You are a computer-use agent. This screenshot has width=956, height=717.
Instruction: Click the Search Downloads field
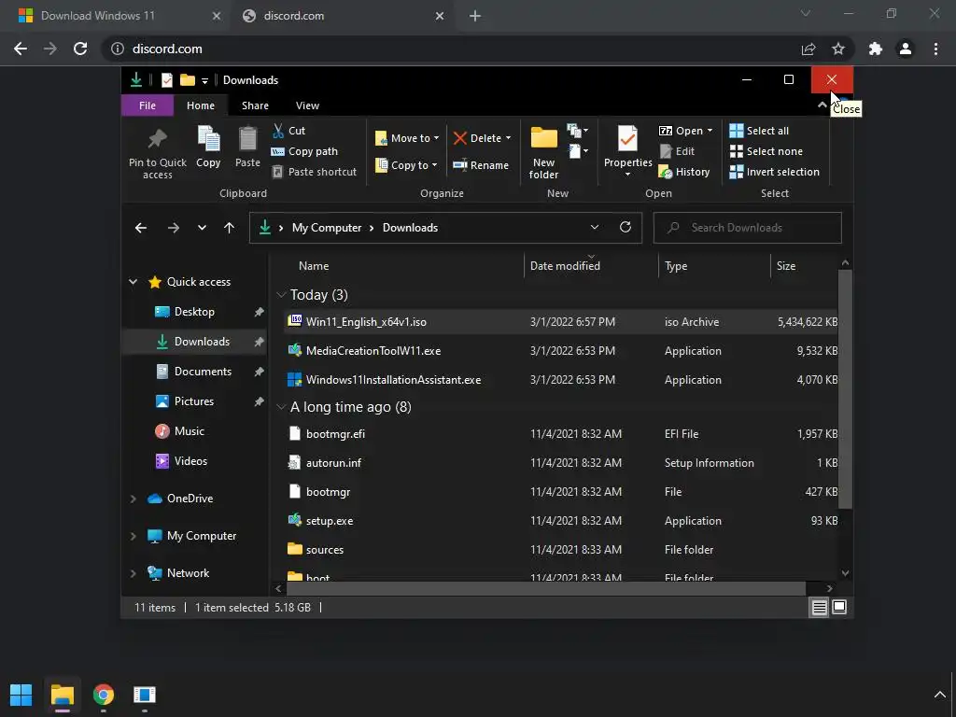[x=747, y=228]
